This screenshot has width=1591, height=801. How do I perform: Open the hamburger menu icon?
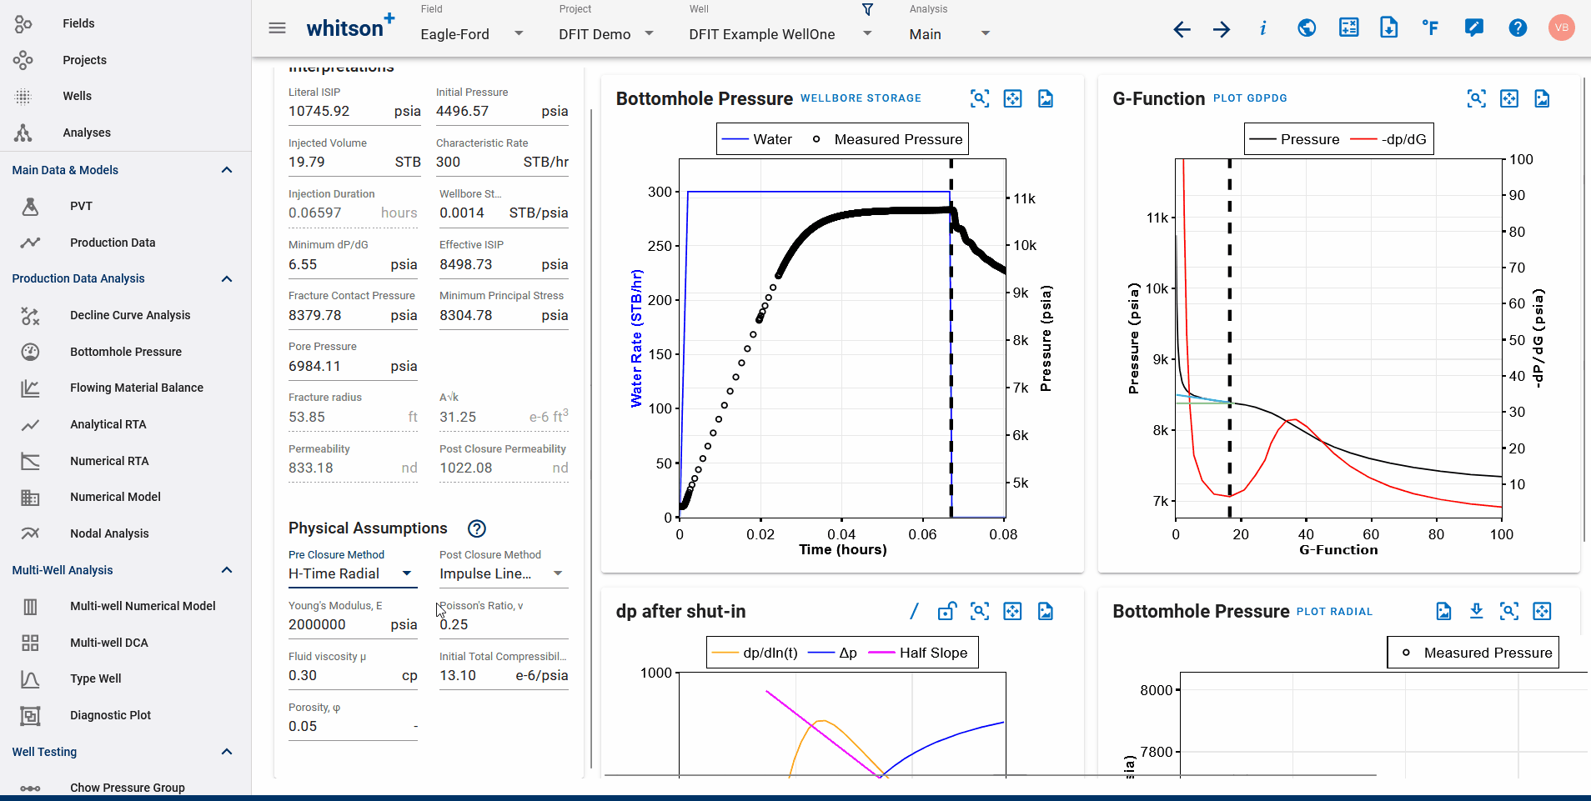click(277, 28)
